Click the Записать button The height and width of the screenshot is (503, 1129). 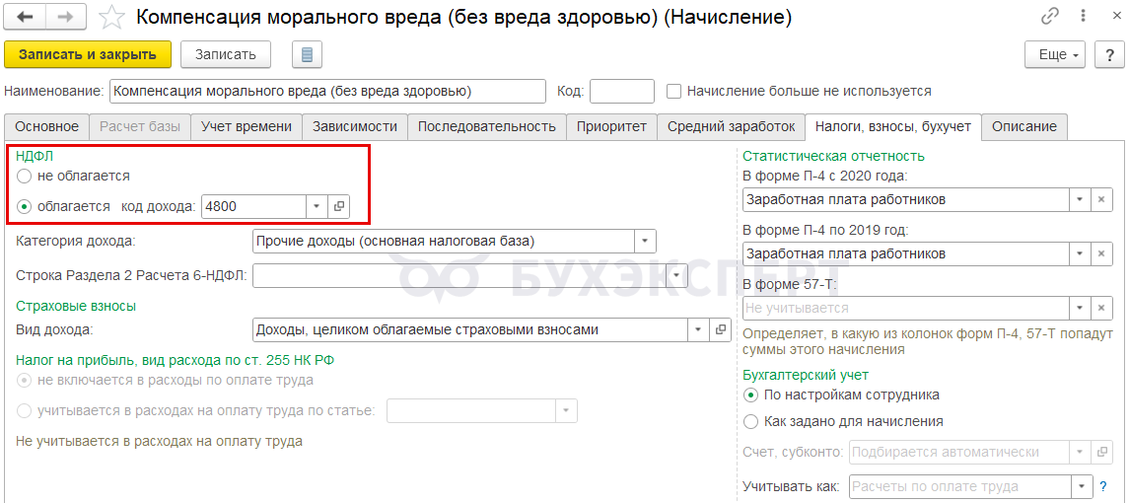(x=226, y=55)
